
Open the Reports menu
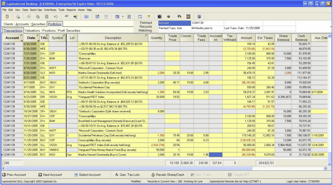[71, 10]
